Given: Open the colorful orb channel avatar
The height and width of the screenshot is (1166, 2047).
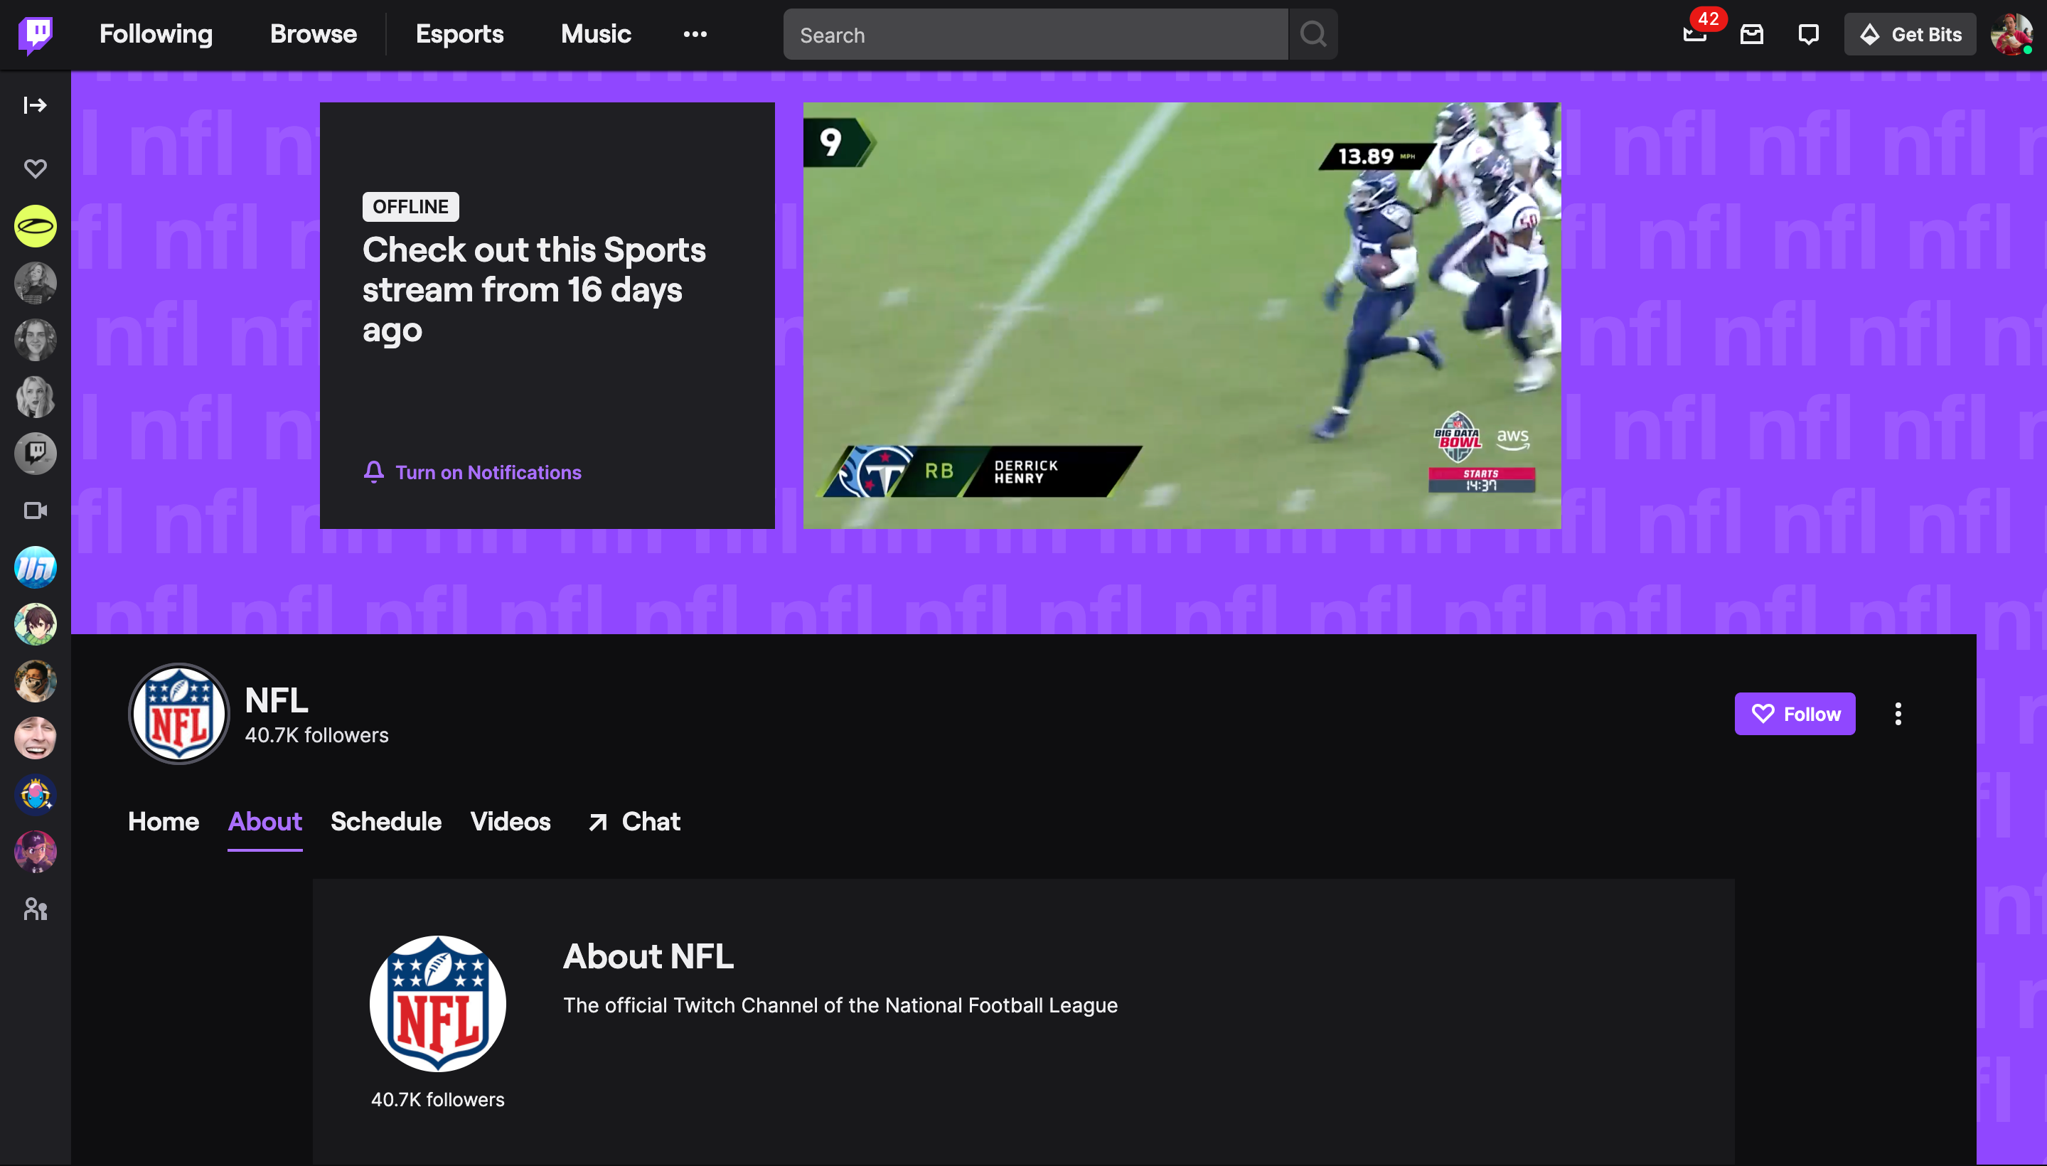Looking at the screenshot, I should tap(36, 794).
